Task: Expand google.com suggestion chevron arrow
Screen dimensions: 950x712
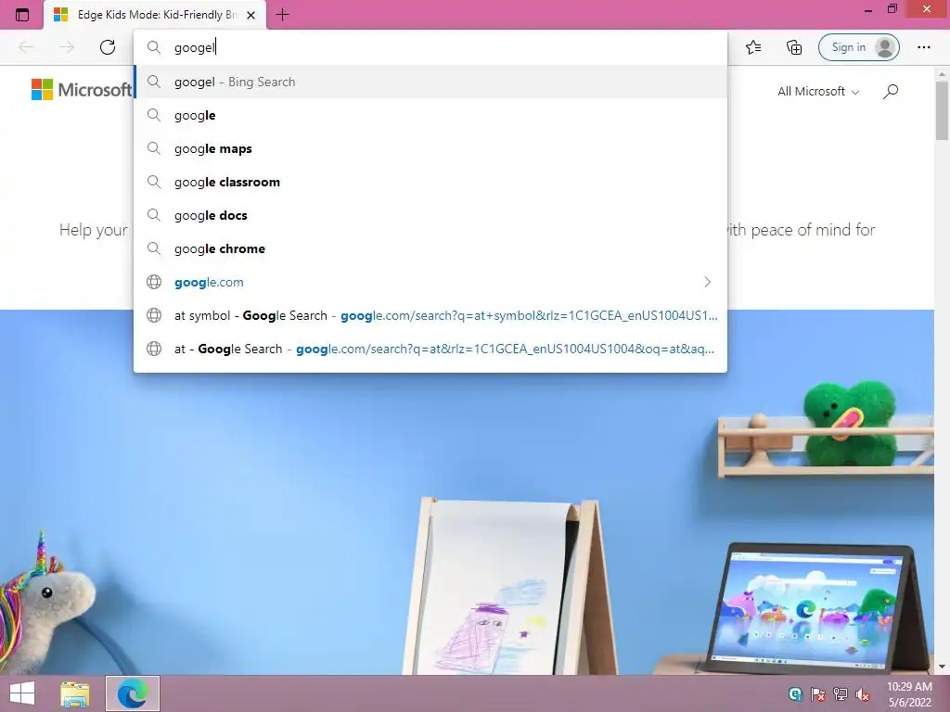Action: [x=707, y=282]
